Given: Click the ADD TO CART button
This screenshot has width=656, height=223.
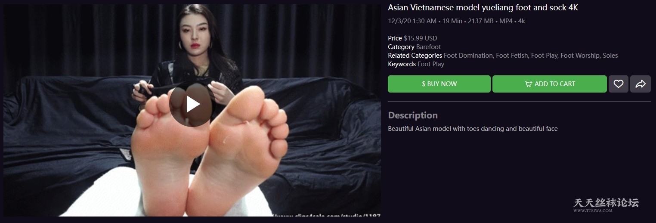Looking at the screenshot, I should click(x=550, y=84).
